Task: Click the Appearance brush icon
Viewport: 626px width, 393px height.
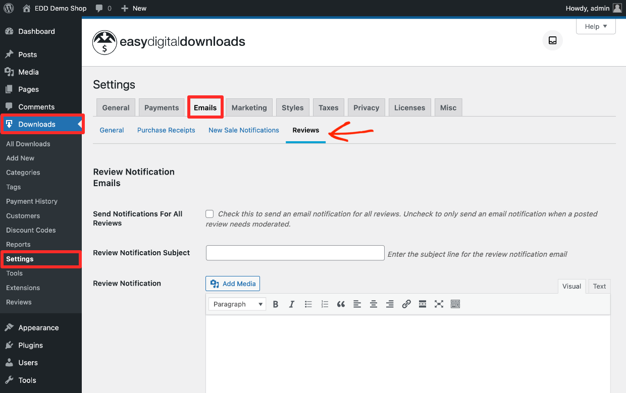Action: [x=9, y=328]
